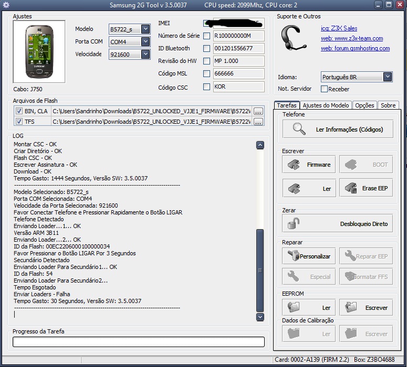
Task: Switch to the Ajustes do Modelo tab
Action: click(x=326, y=105)
